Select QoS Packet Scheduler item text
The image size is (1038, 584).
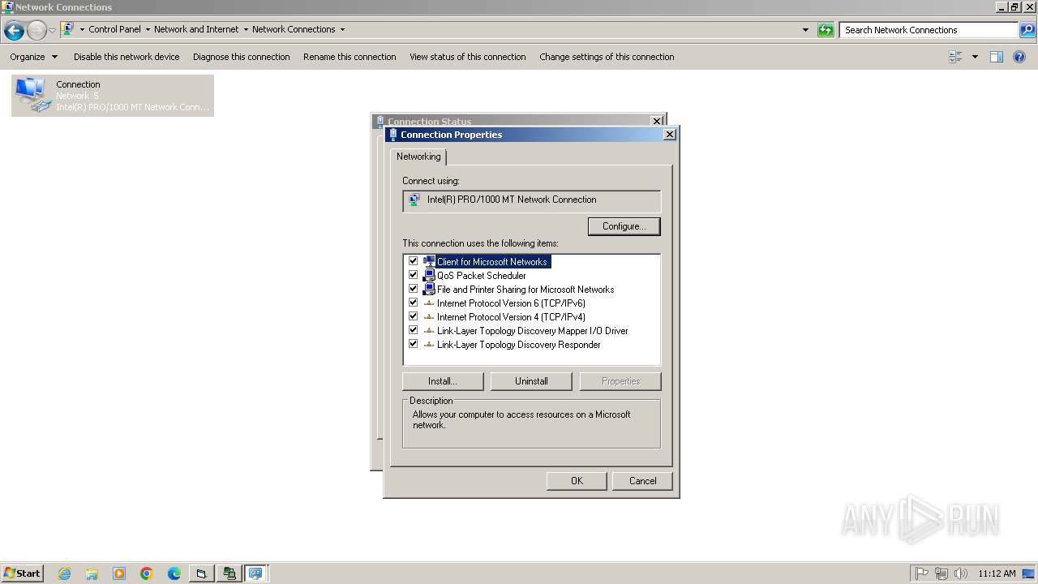coord(482,276)
